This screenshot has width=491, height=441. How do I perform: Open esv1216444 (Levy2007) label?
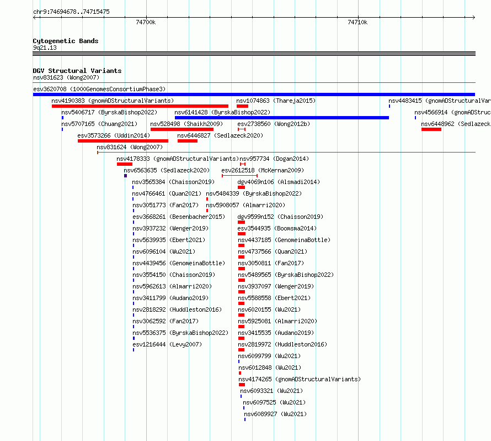coord(167,344)
